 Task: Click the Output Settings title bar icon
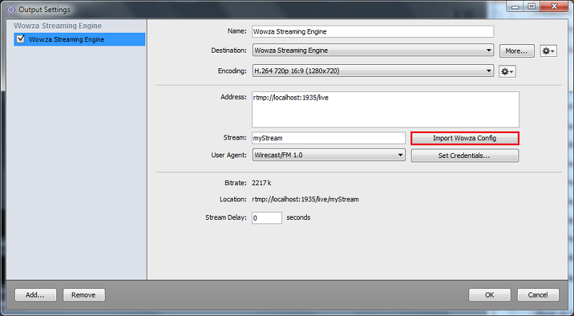(x=9, y=9)
